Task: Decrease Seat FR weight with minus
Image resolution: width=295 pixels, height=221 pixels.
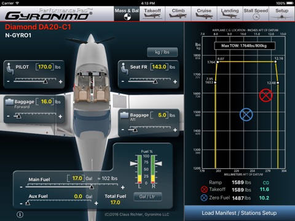Action: 123,82
